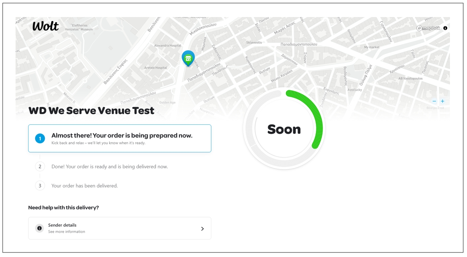Click the 'Soon' delivery estimate text

click(284, 129)
